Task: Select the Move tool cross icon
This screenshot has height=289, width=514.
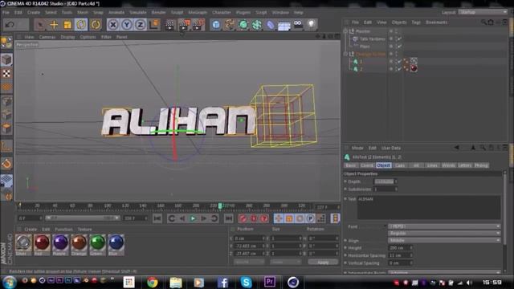Action: pos(54,25)
